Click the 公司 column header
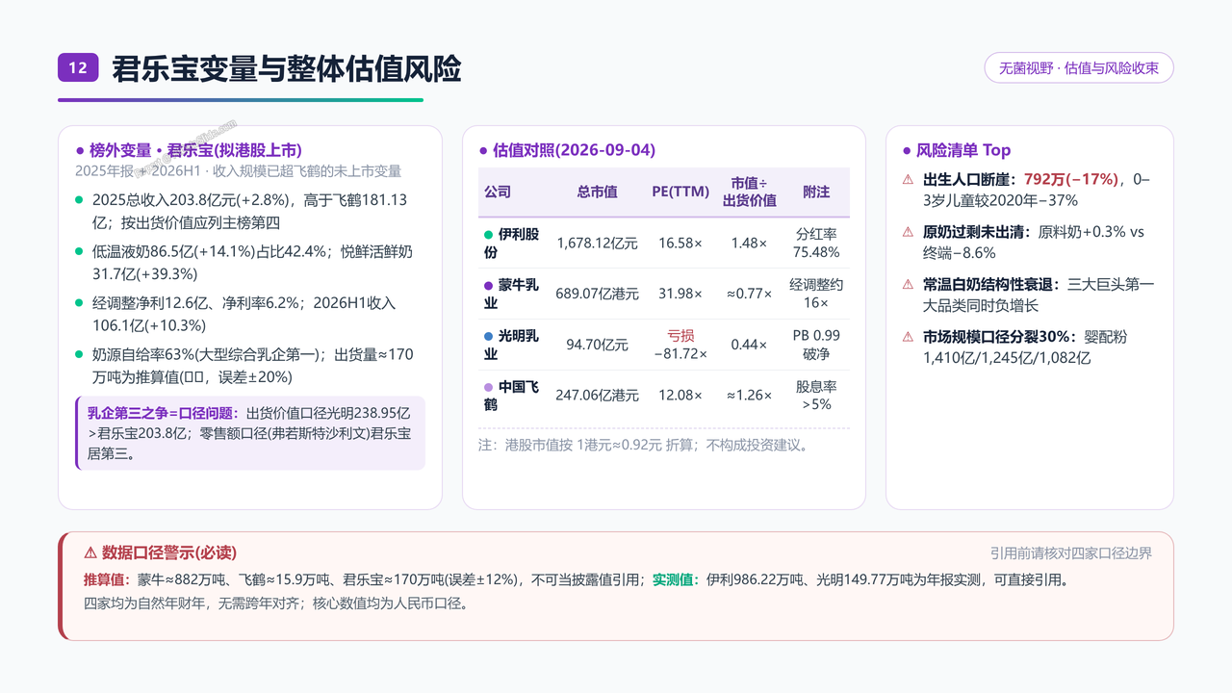The width and height of the screenshot is (1232, 693). [498, 192]
